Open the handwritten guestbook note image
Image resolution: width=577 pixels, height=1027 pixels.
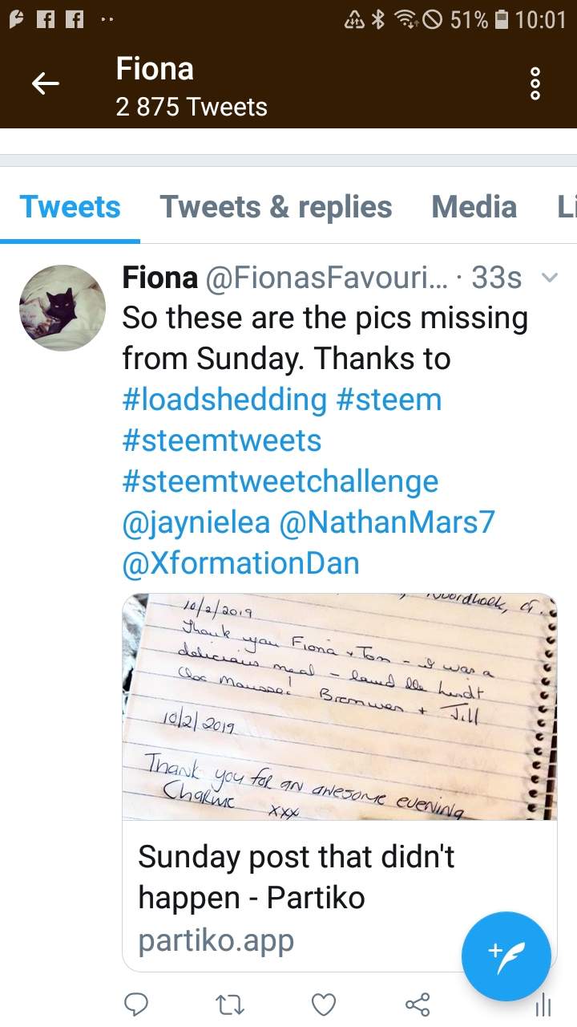click(339, 707)
